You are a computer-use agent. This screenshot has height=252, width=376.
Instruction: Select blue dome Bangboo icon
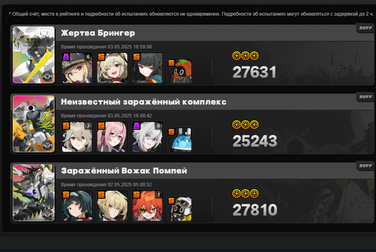[x=180, y=140]
